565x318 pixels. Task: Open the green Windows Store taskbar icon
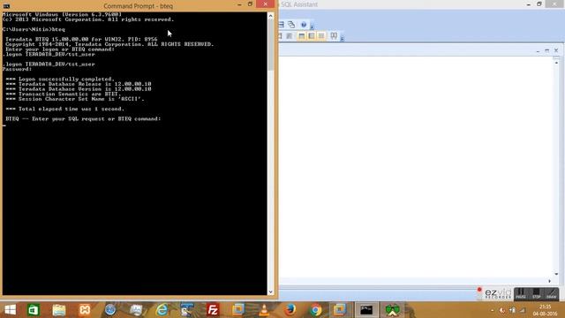(x=34, y=310)
